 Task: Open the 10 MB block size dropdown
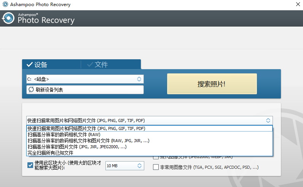pos(125,166)
